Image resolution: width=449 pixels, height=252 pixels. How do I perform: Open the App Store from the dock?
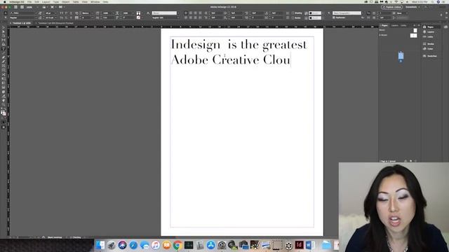[x=210, y=245]
